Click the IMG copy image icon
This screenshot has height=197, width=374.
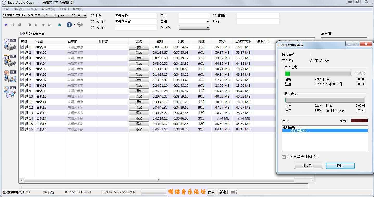10,76
